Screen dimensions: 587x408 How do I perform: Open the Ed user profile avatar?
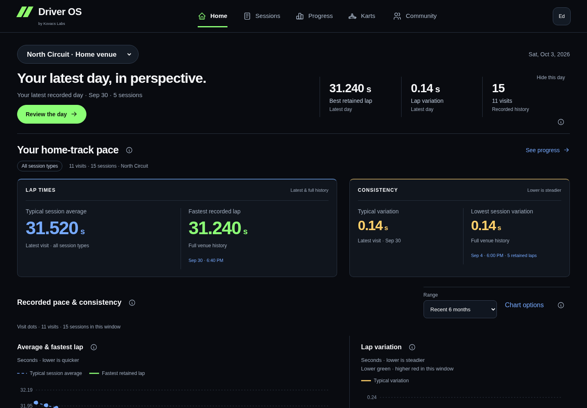click(562, 16)
